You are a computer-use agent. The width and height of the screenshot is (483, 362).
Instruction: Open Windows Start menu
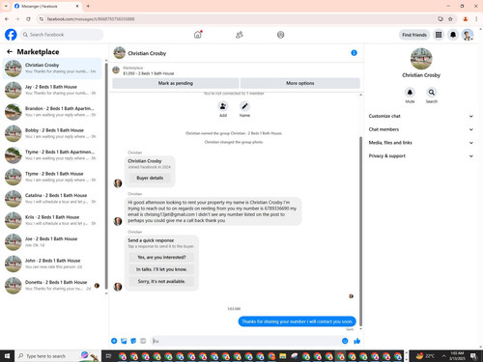[x=7, y=356]
